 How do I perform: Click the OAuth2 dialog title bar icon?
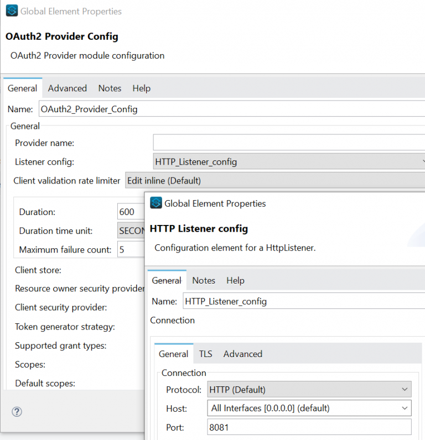point(11,11)
